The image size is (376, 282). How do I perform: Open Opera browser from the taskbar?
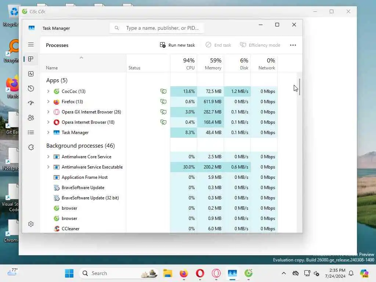(200, 273)
